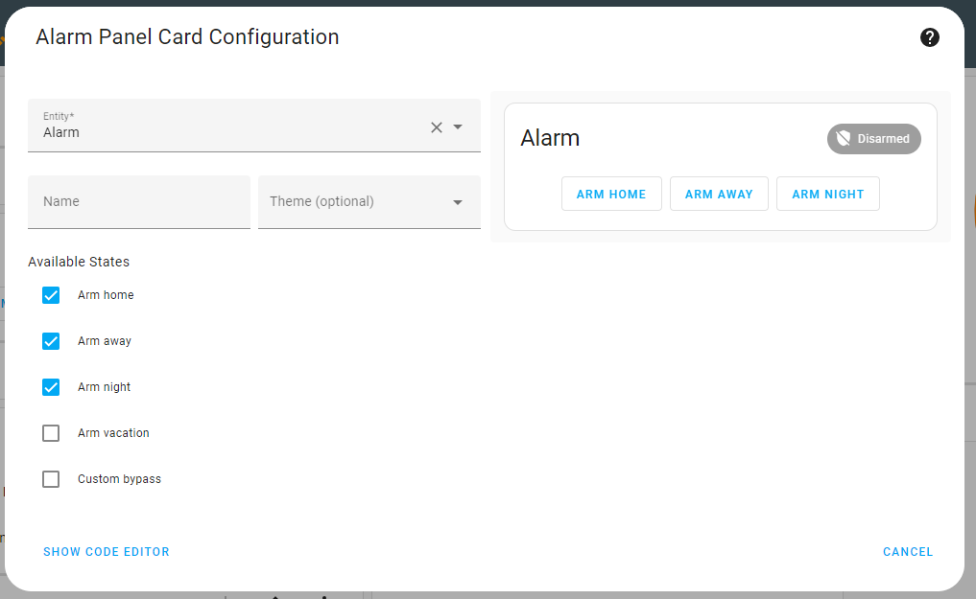Image resolution: width=976 pixels, height=599 pixels.
Task: Enable the Custom bypass state
Action: coord(51,479)
